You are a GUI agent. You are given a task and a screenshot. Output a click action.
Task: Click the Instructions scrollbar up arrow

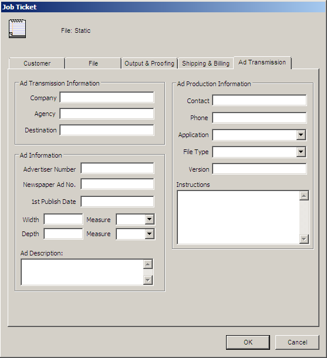click(304, 196)
